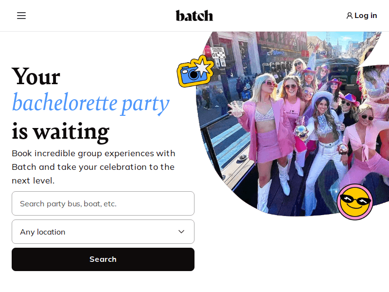Click the bachelorette party group photo
This screenshot has height=292, width=389.
(292, 122)
